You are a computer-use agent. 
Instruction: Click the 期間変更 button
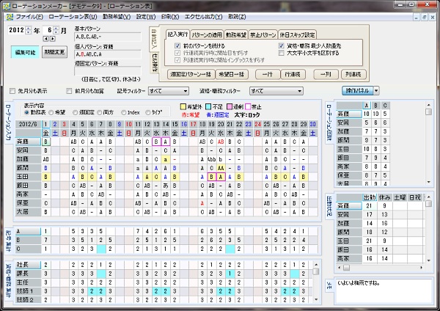tap(55, 52)
